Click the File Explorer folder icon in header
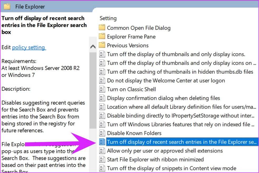259x173 pixels. (7, 7)
